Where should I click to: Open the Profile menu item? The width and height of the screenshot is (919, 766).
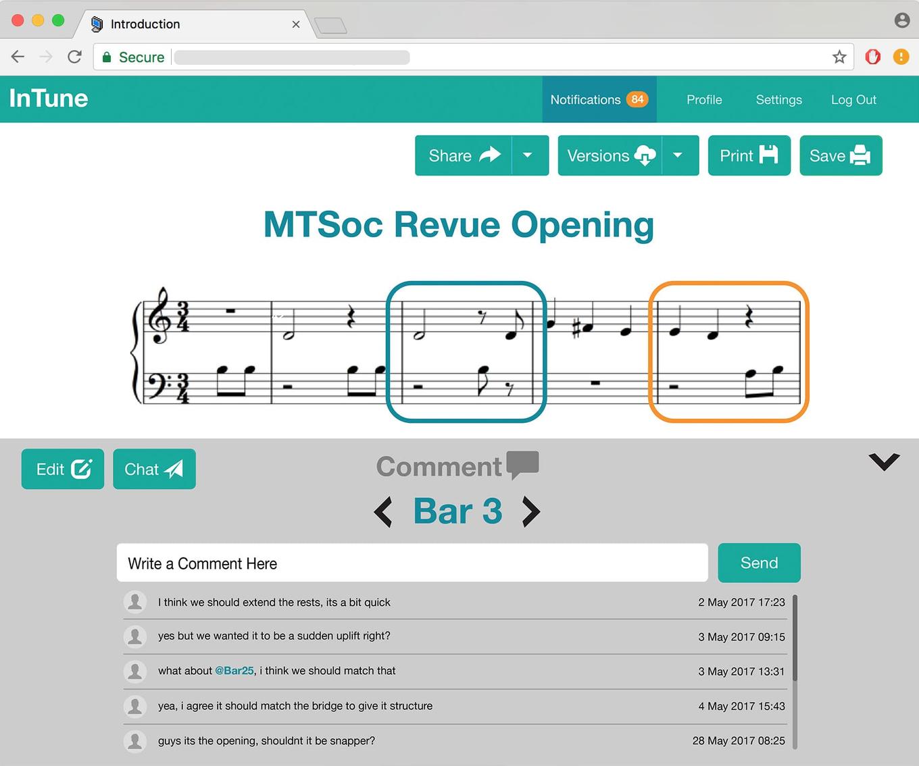pyautogui.click(x=704, y=100)
